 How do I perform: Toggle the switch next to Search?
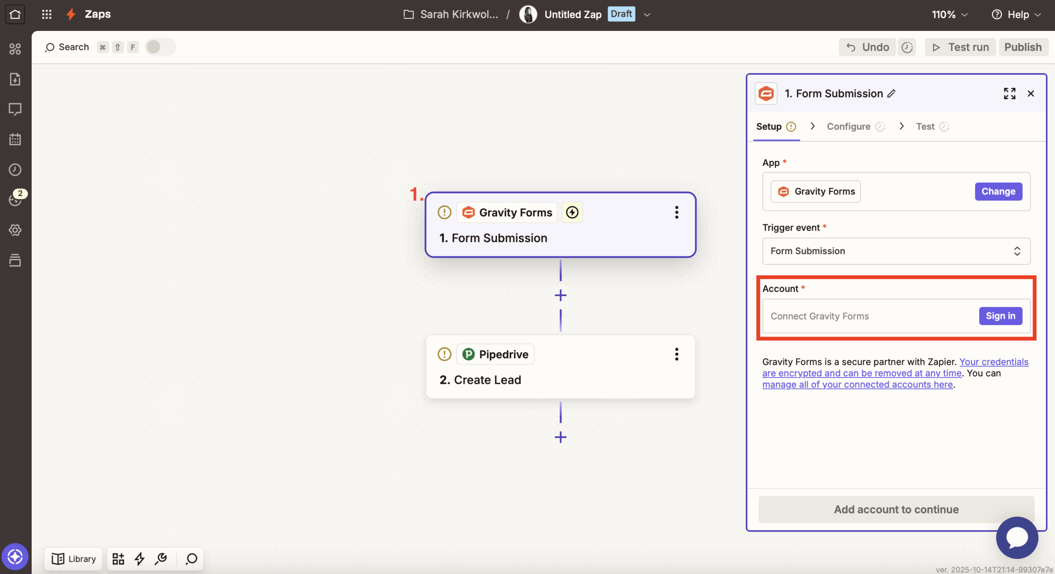(160, 47)
